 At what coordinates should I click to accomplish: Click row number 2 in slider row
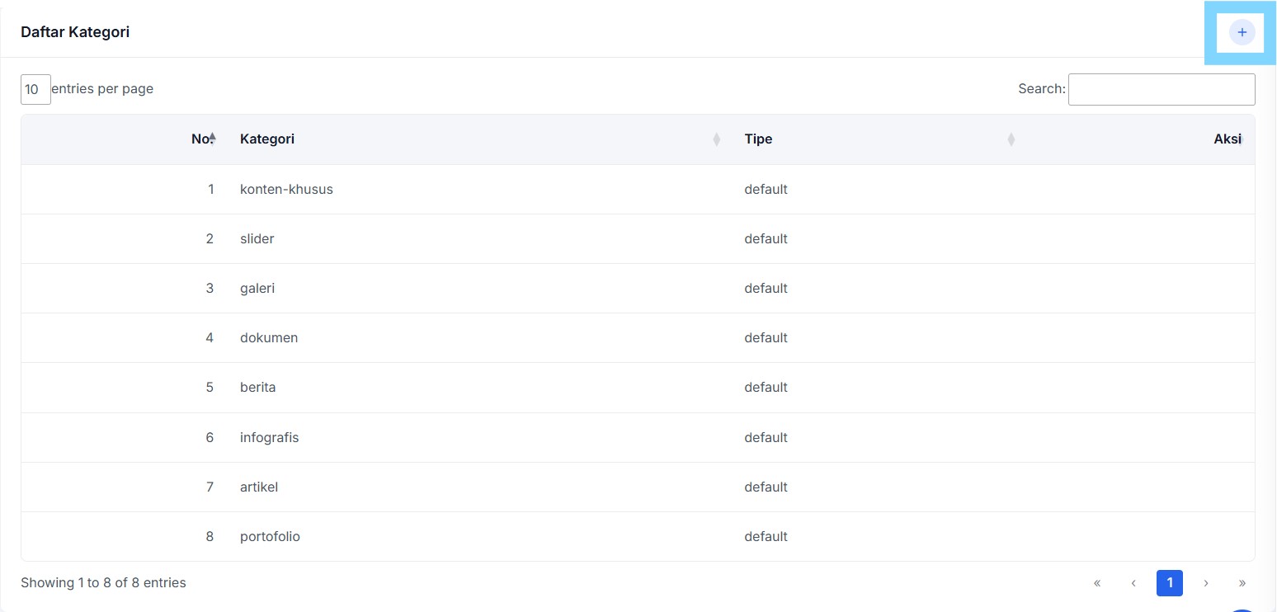210,238
